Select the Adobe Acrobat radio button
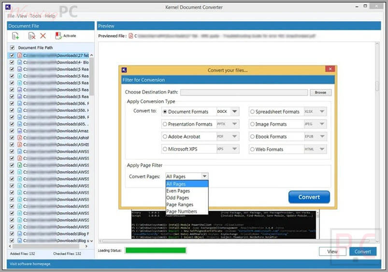This screenshot has width=388, height=272. pos(165,136)
